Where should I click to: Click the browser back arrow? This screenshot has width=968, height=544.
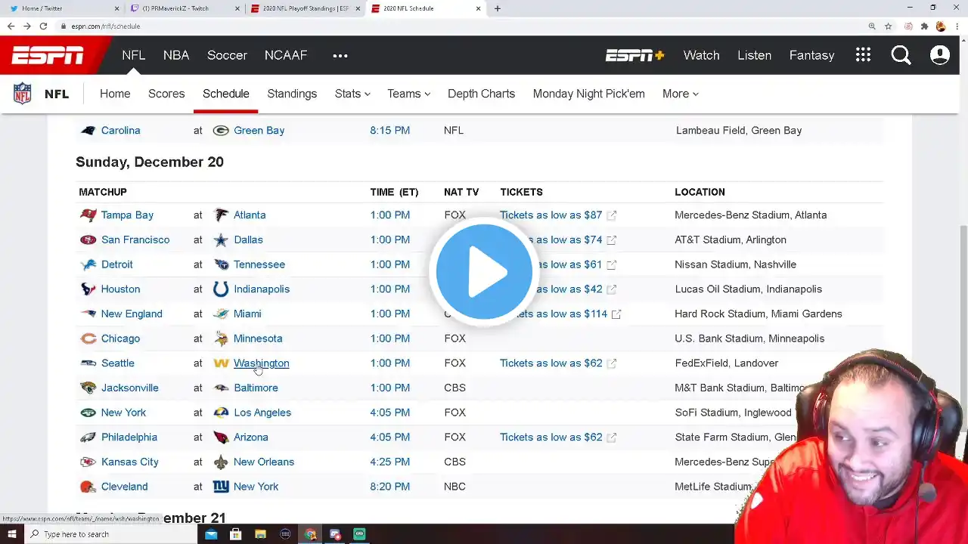tap(11, 26)
